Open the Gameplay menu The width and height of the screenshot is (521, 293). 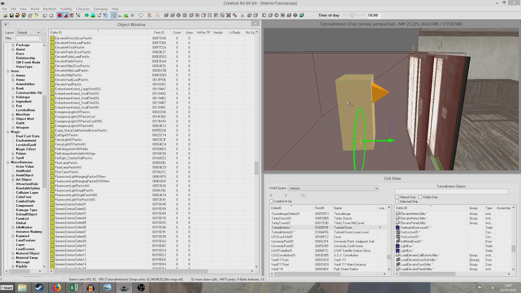(x=101, y=9)
